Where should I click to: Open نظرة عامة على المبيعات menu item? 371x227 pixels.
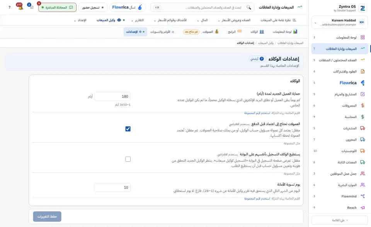click(279, 20)
